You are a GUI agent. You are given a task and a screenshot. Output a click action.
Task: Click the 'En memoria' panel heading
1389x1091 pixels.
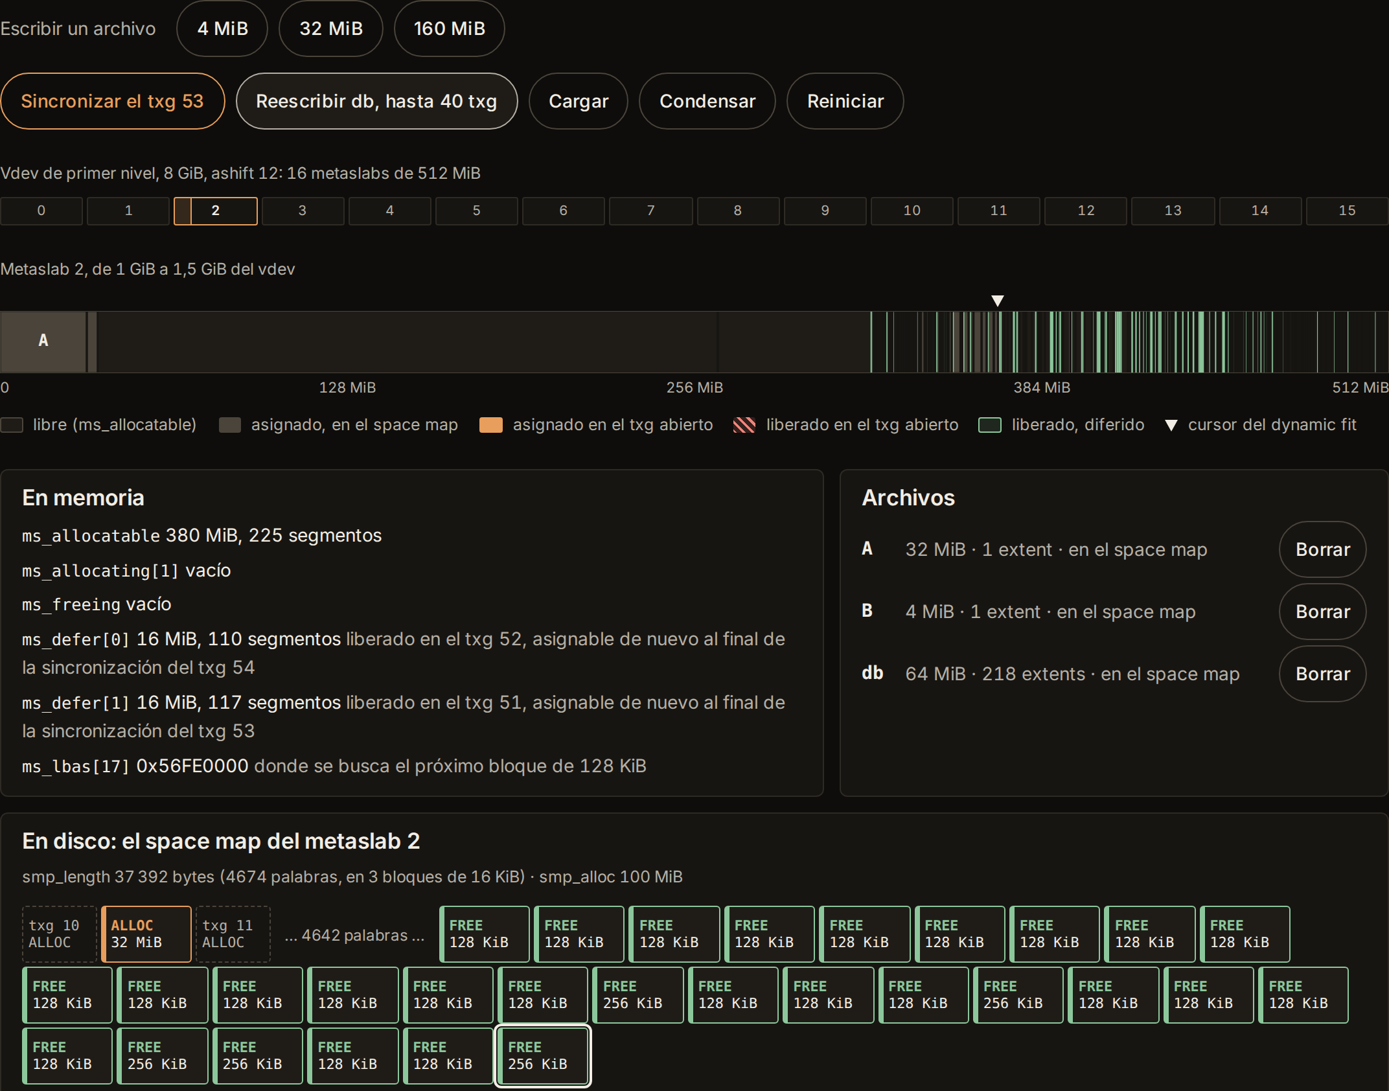83,498
